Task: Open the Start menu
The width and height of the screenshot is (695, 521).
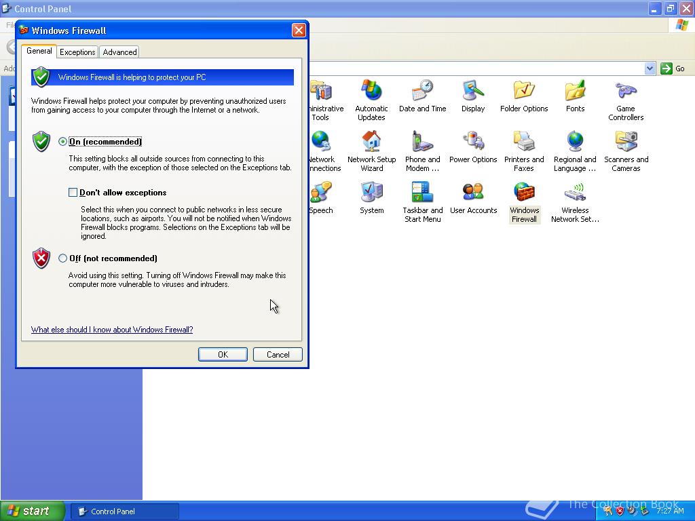Action: 33,511
